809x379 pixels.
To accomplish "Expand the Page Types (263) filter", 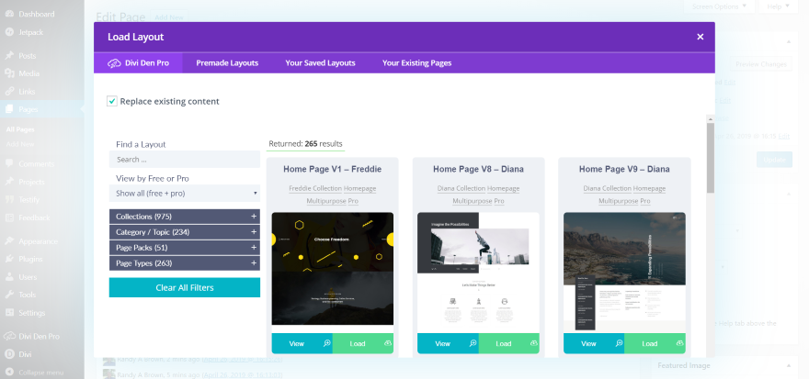I will coord(185,263).
